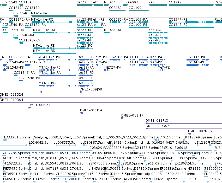Click the 'Xe7-PE' protein label
Viewport: 222px width, 183px height.
pyautogui.click(x=164, y=68)
